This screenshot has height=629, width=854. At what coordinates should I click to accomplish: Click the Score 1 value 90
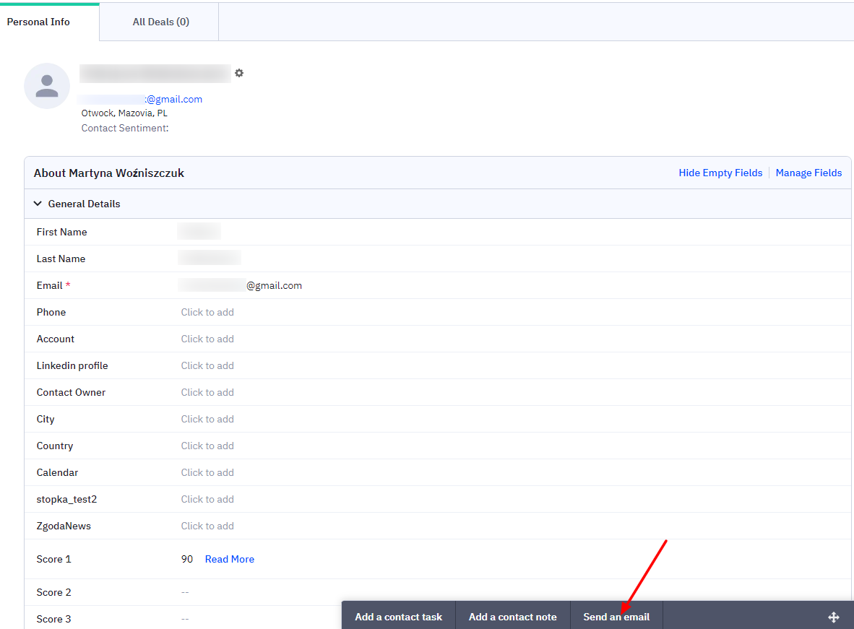click(187, 559)
